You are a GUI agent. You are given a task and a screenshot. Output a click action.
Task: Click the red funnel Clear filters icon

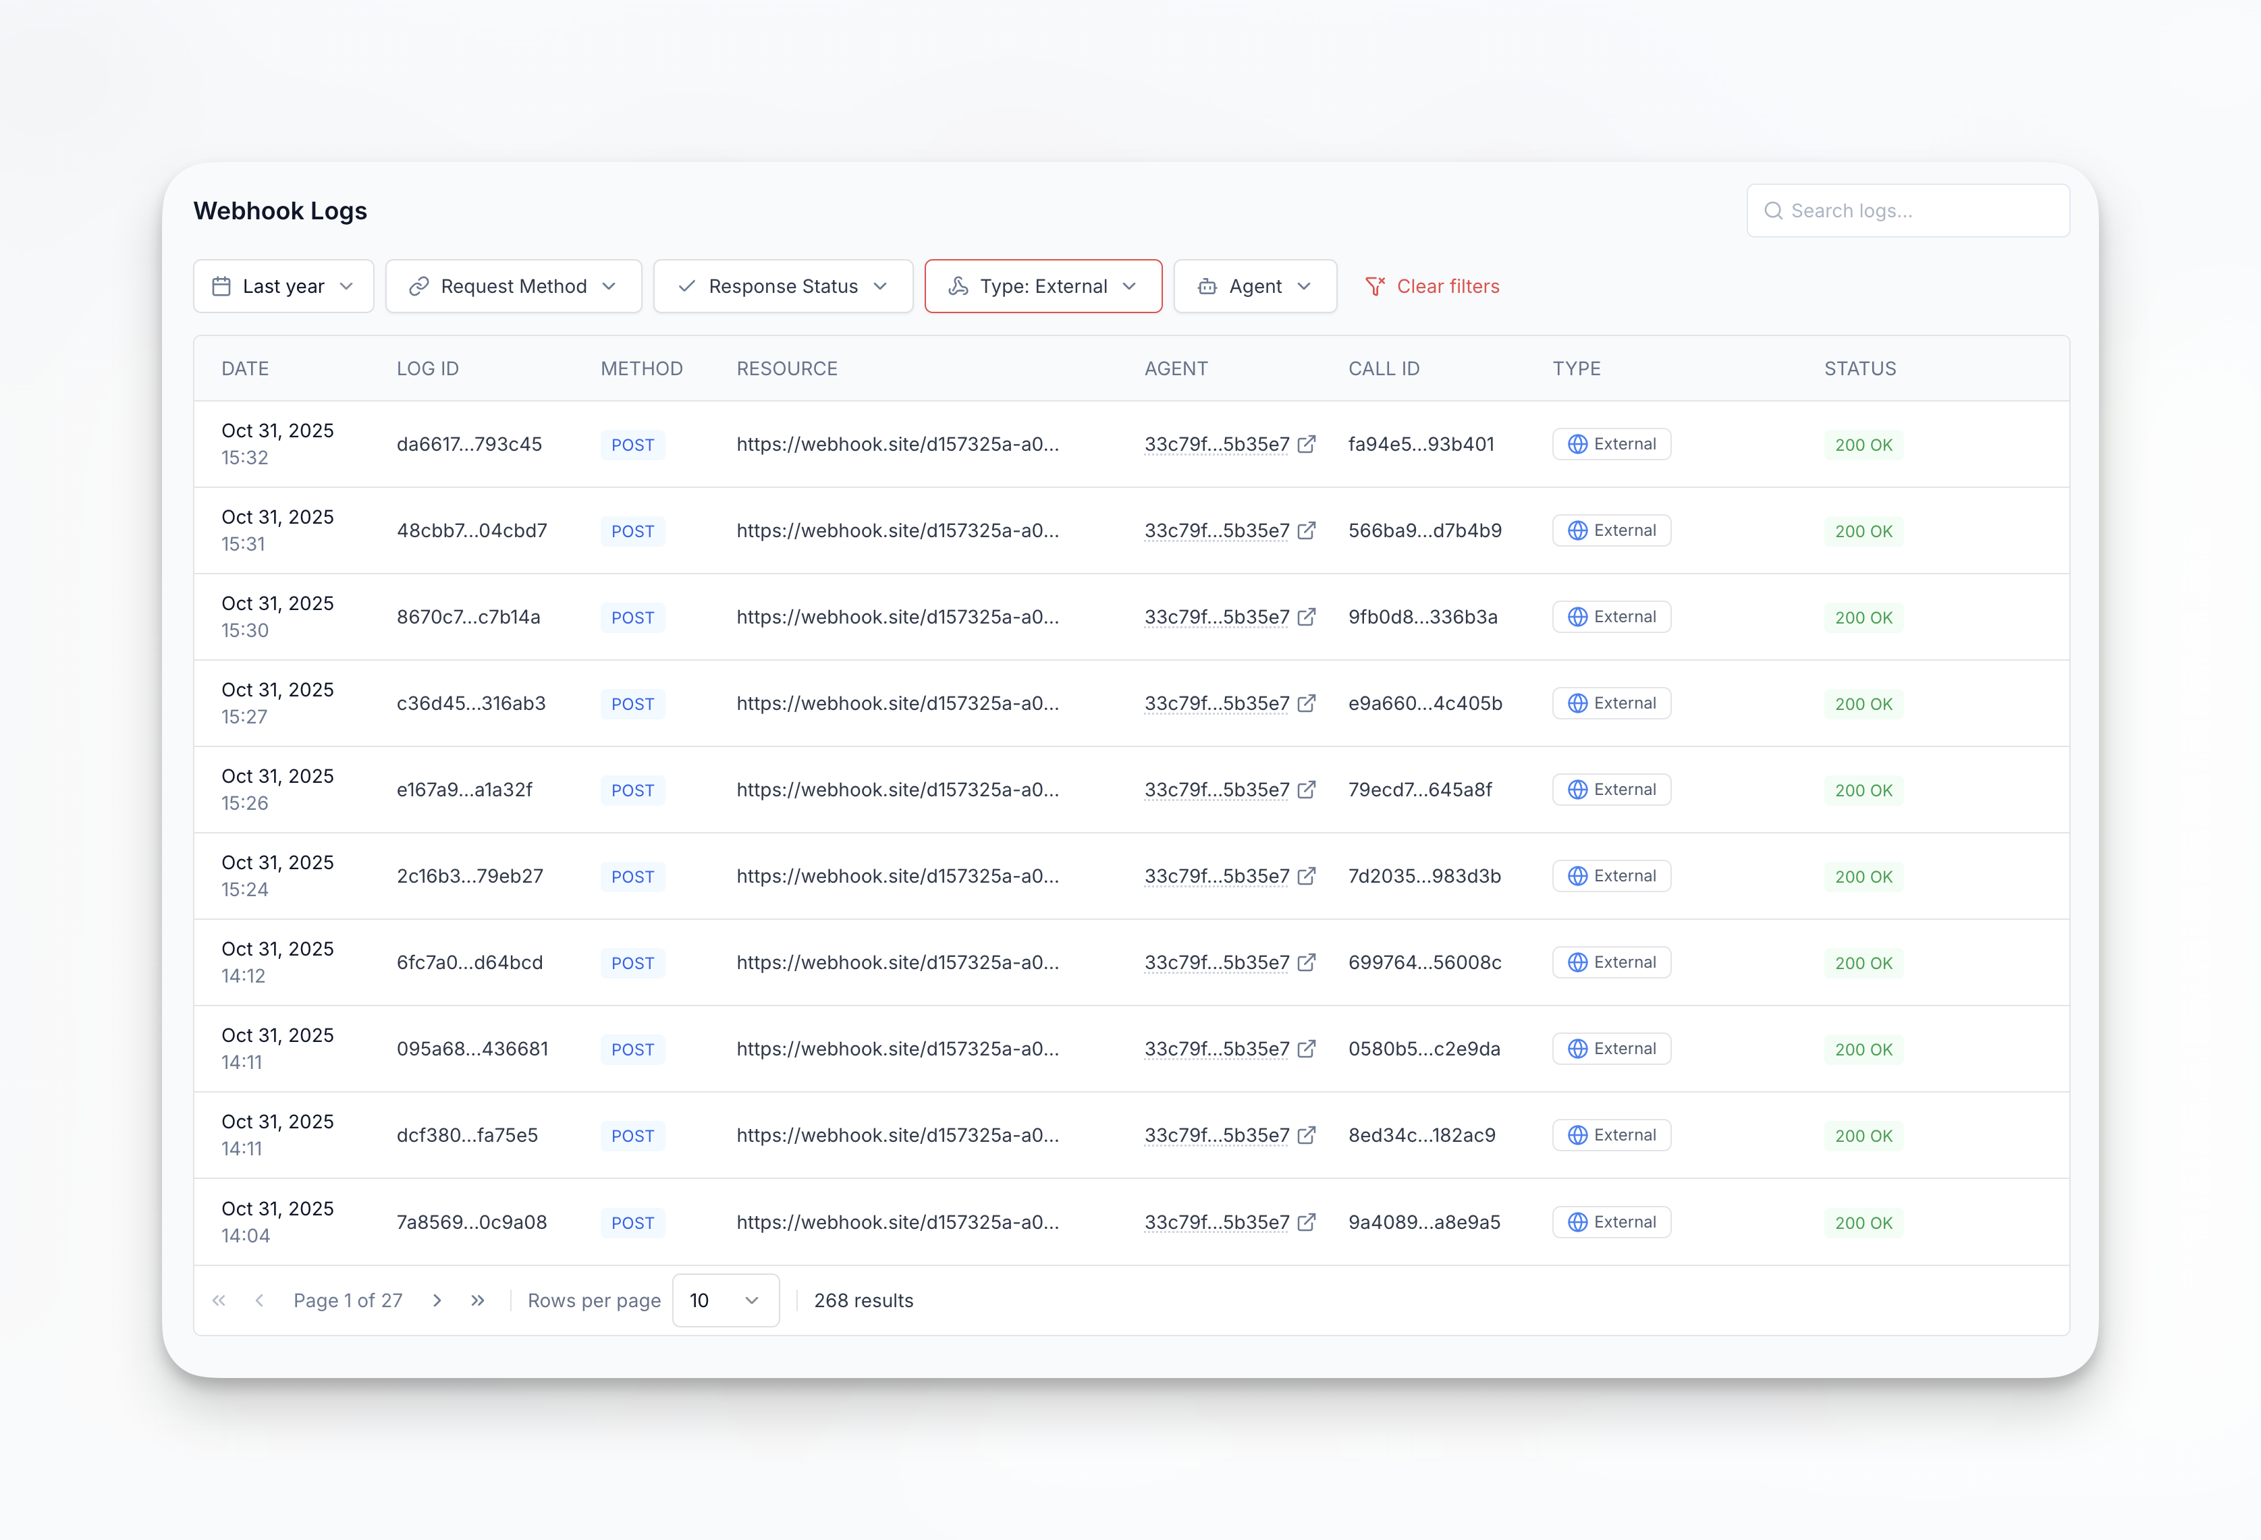point(1375,286)
